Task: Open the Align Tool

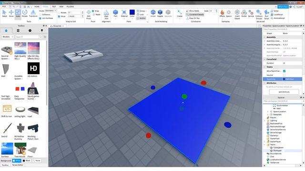Action: click(x=106, y=14)
